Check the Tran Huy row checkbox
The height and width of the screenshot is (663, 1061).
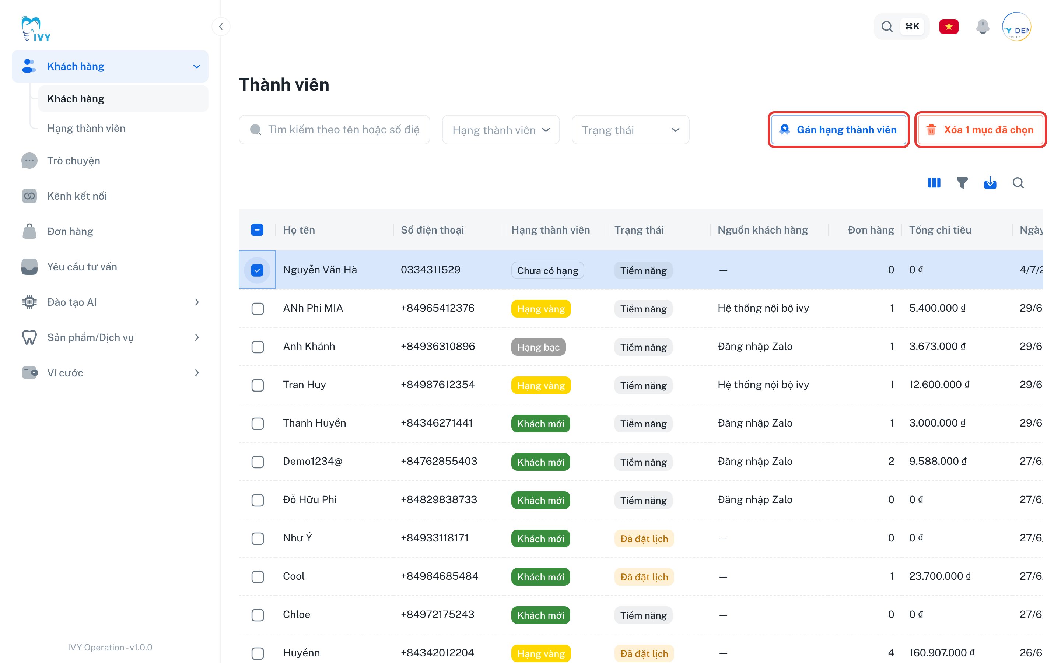(258, 385)
